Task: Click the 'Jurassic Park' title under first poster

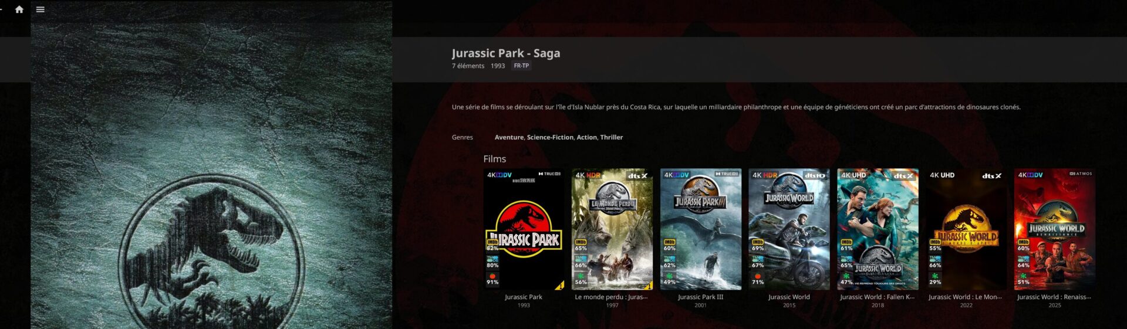Action: coord(524,297)
